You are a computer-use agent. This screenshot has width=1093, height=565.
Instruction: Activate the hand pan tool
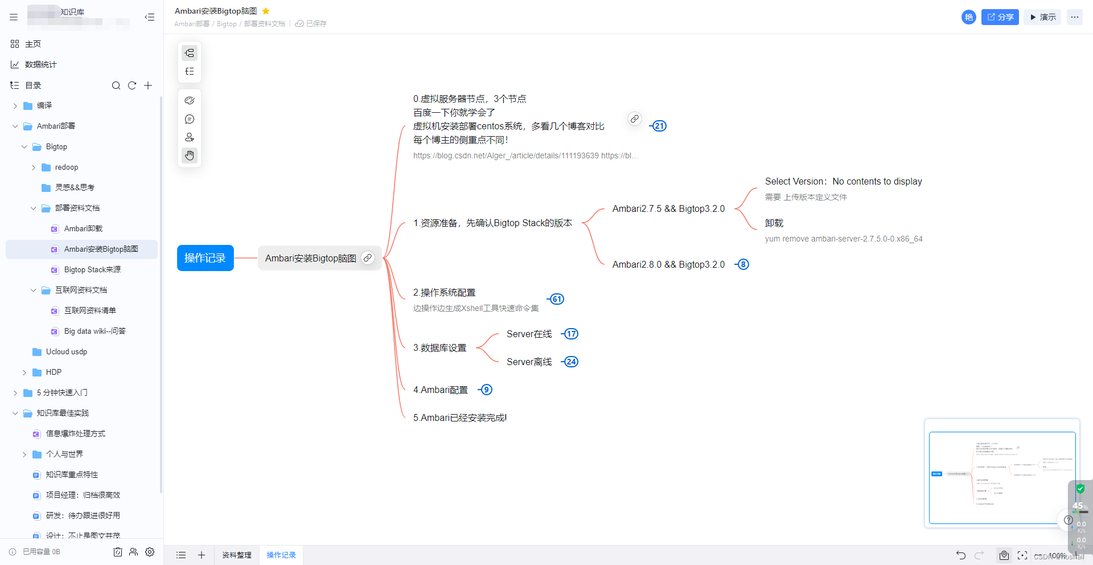[x=190, y=155]
